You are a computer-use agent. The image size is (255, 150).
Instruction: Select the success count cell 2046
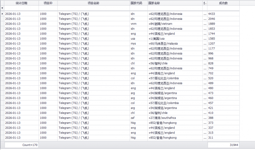pyautogui.click(x=223, y=19)
